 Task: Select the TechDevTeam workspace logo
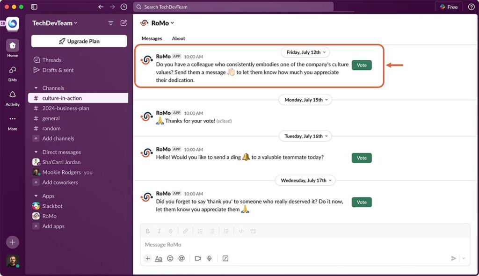pyautogui.click(x=13, y=23)
